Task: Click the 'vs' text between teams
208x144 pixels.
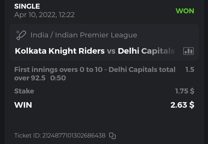Action: [111, 51]
